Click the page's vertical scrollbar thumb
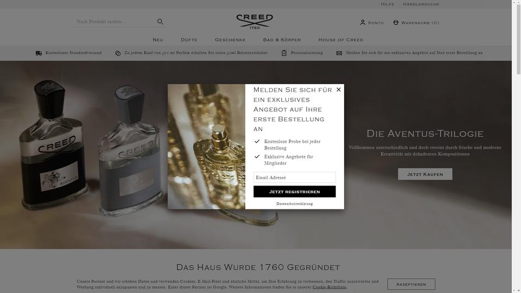Viewport: 521px width, 293px height. coord(518,38)
